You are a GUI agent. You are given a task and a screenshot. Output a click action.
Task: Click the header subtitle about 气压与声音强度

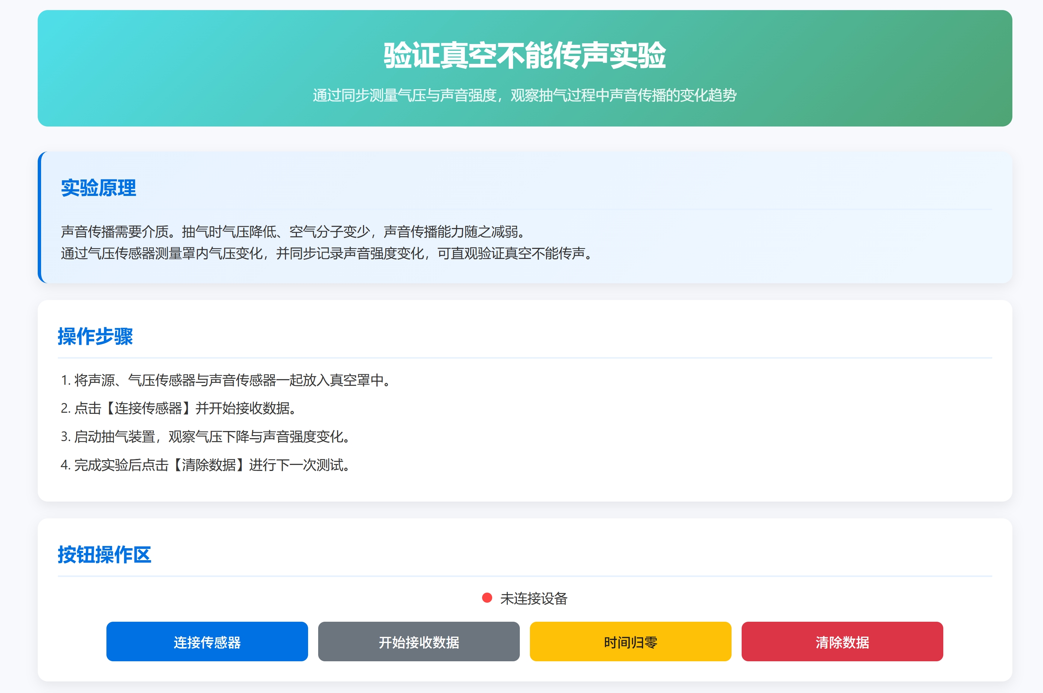click(x=524, y=96)
